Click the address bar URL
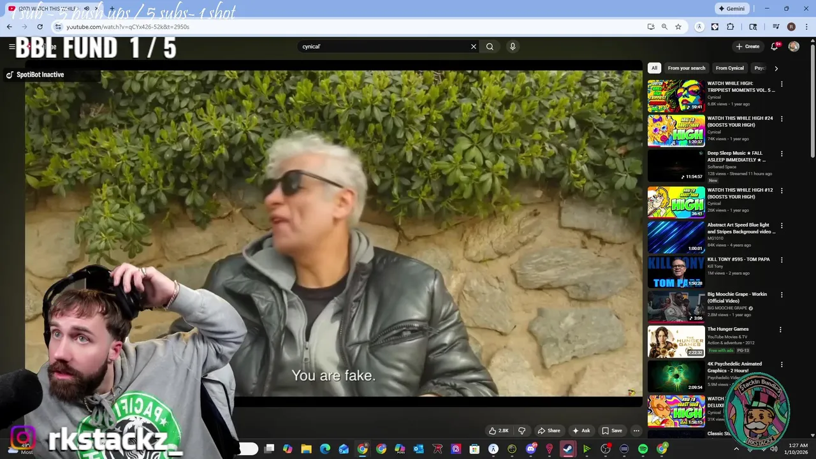The image size is (816, 459). 127,27
